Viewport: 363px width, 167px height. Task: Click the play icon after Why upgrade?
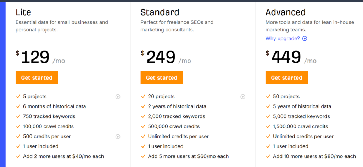click(305, 39)
